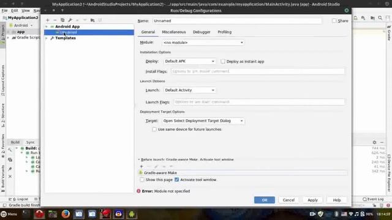Open the Edit menu
392x220 pixels.
(x=15, y=11)
